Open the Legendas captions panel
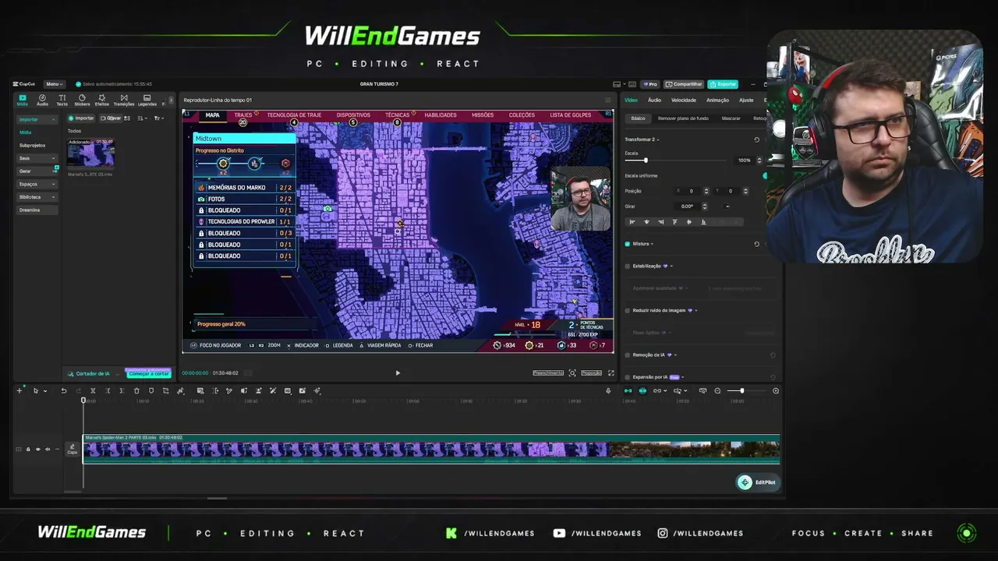Viewport: 998px width, 561px height. (147, 100)
